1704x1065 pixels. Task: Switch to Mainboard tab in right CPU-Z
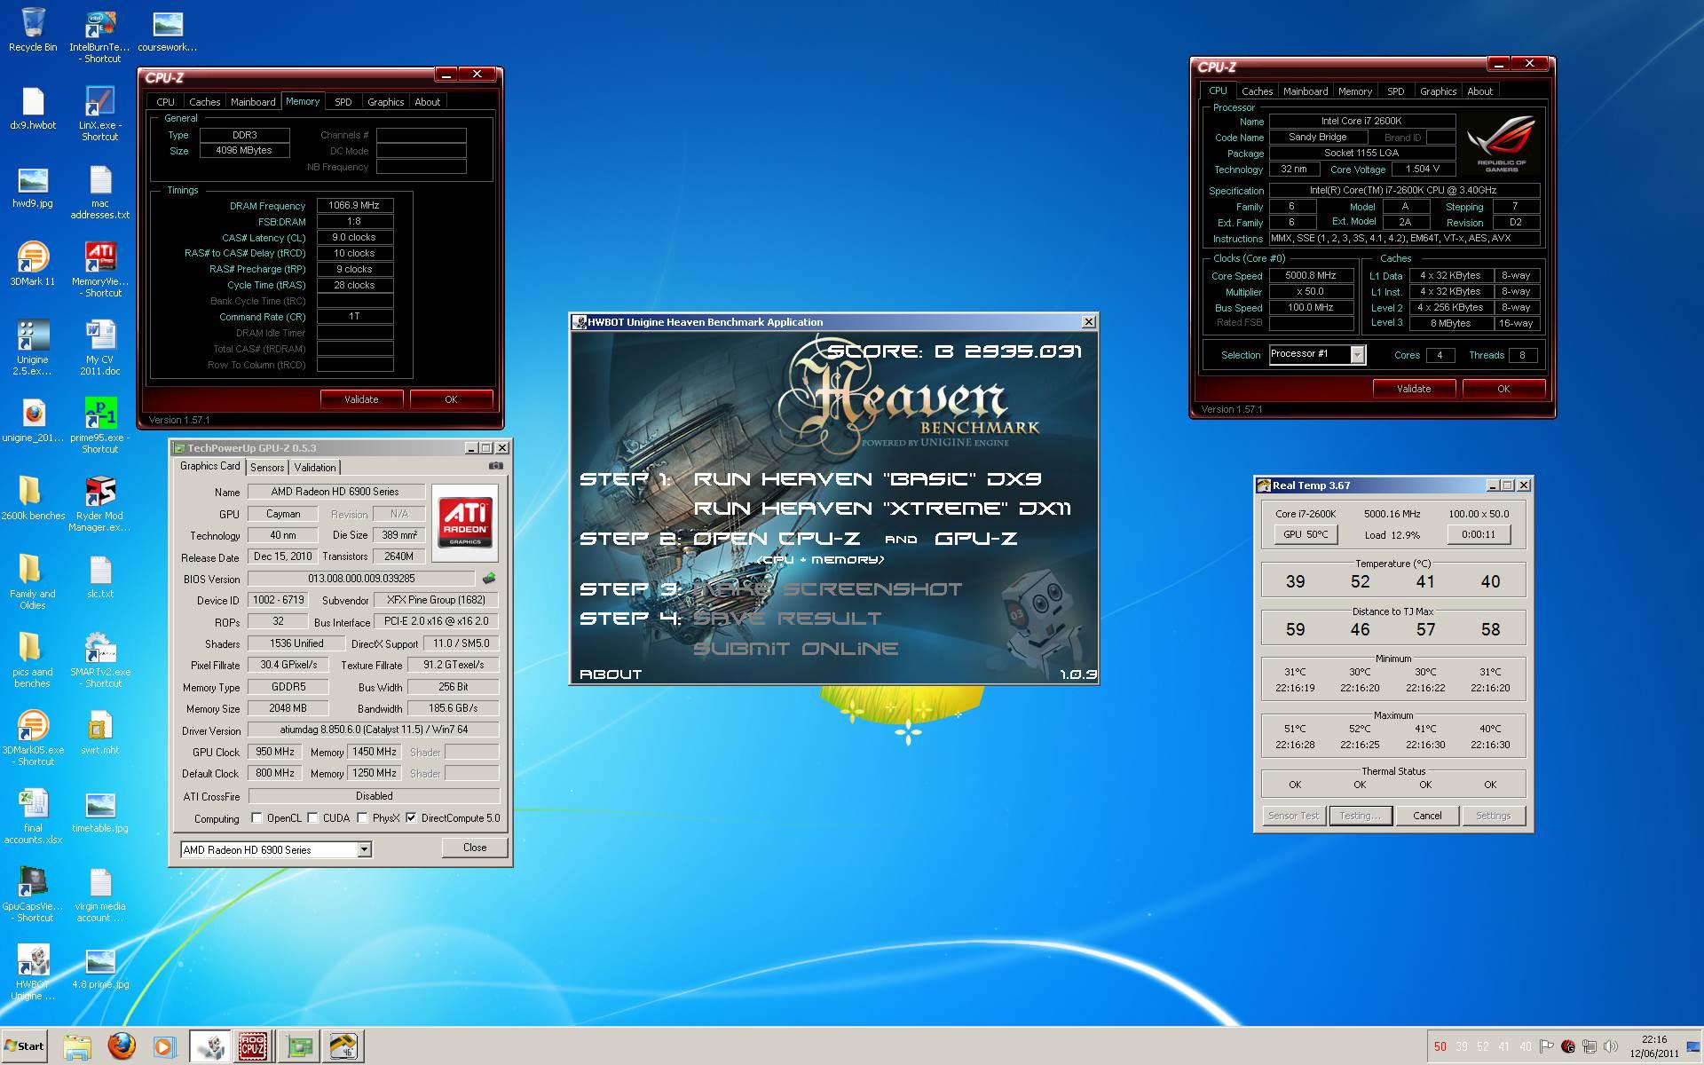[1306, 91]
